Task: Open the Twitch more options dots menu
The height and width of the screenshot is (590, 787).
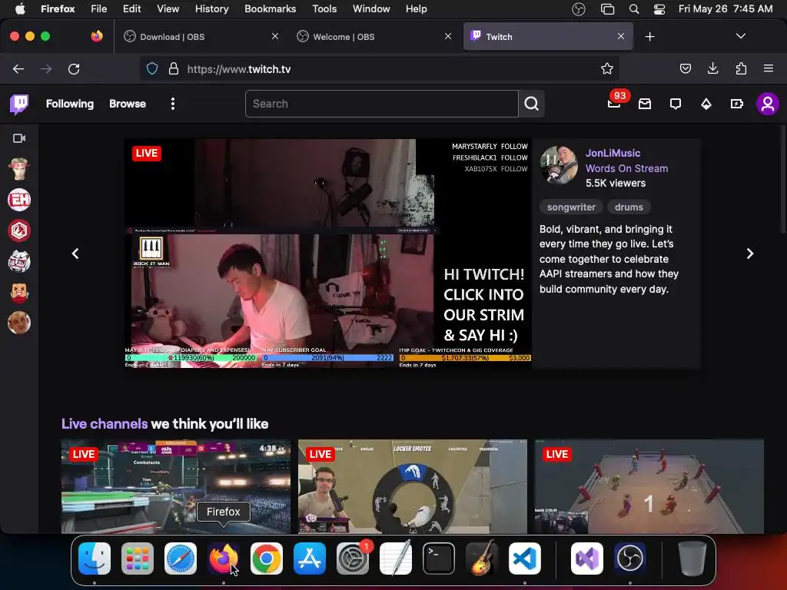Action: pos(173,104)
